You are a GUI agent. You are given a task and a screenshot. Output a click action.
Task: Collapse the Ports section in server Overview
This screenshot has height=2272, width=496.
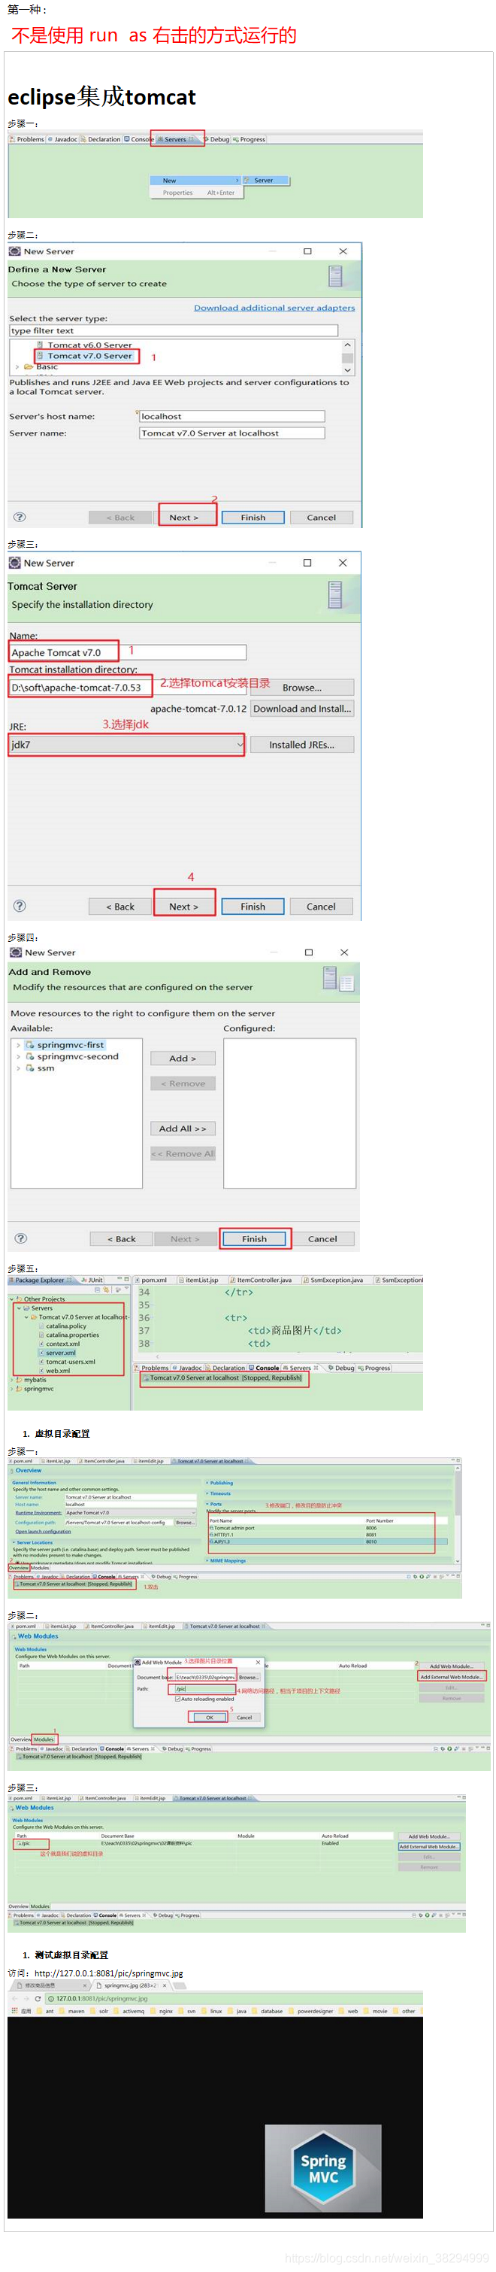[x=207, y=1504]
